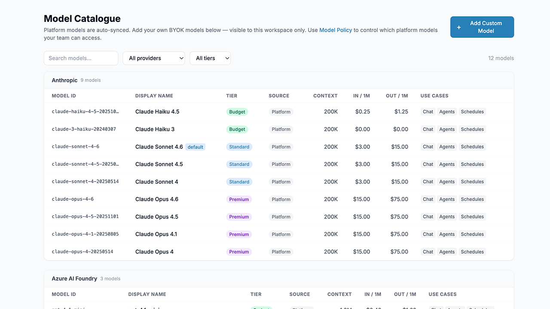Click the DISPLAY NAME header in Anthropic table
Viewport: 550px width, 309px height.
tap(154, 96)
